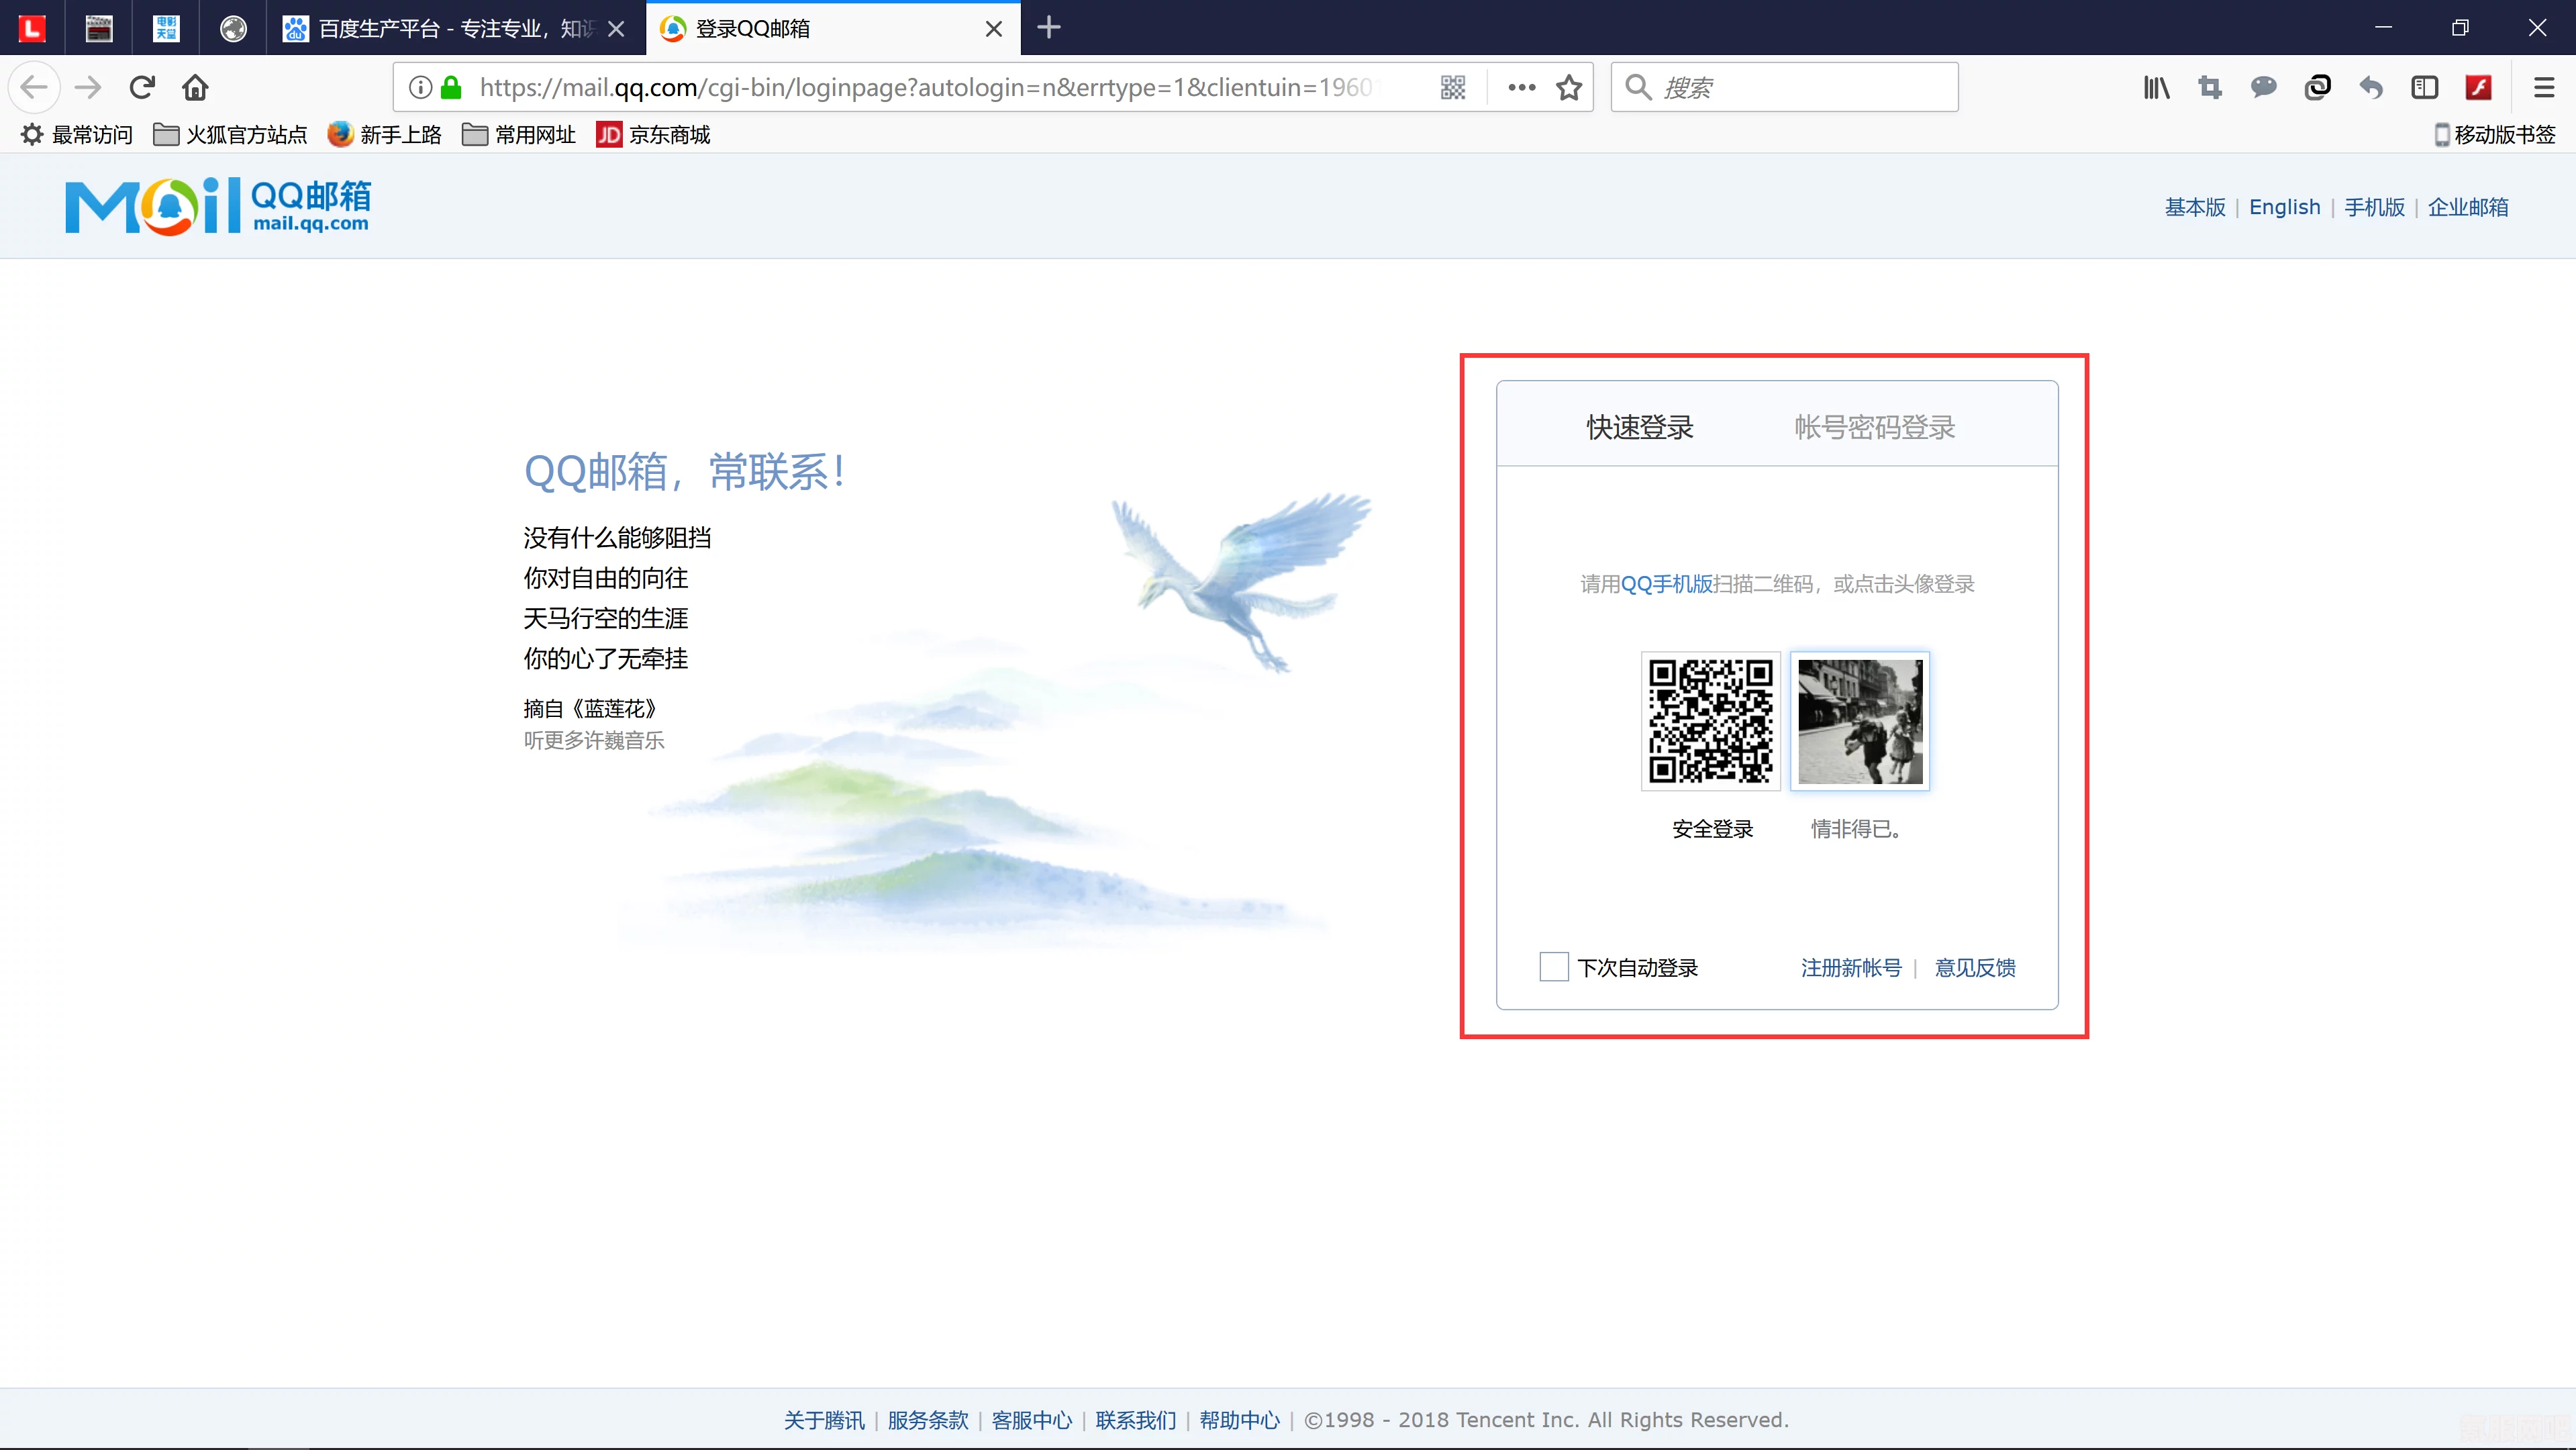Open the 企业邮箱 link
The width and height of the screenshot is (2576, 1450).
click(2468, 207)
